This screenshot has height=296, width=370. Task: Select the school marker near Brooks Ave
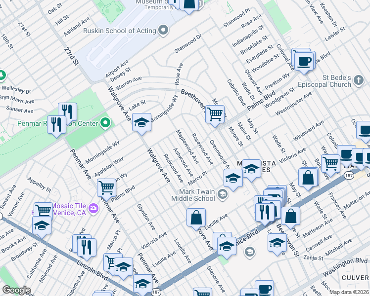tap(42, 226)
